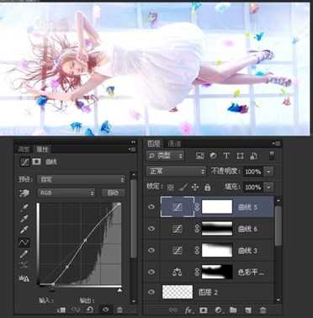Image resolution: width=313 pixels, height=318 pixels.
Task: Select the on-image targeted adjustment hand tool
Action: tap(24, 193)
